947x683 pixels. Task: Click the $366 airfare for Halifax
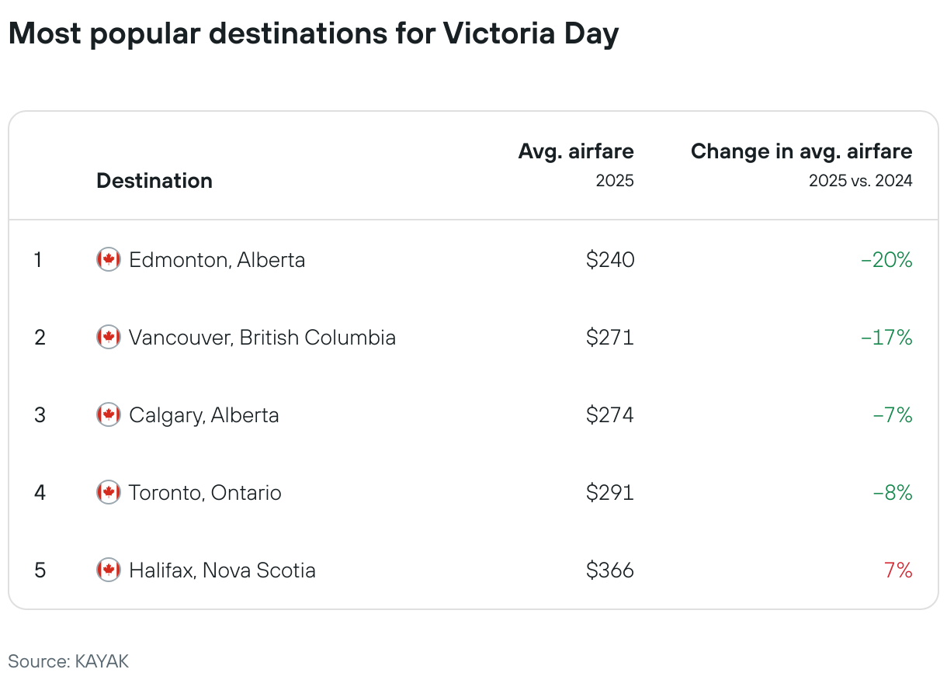[610, 570]
